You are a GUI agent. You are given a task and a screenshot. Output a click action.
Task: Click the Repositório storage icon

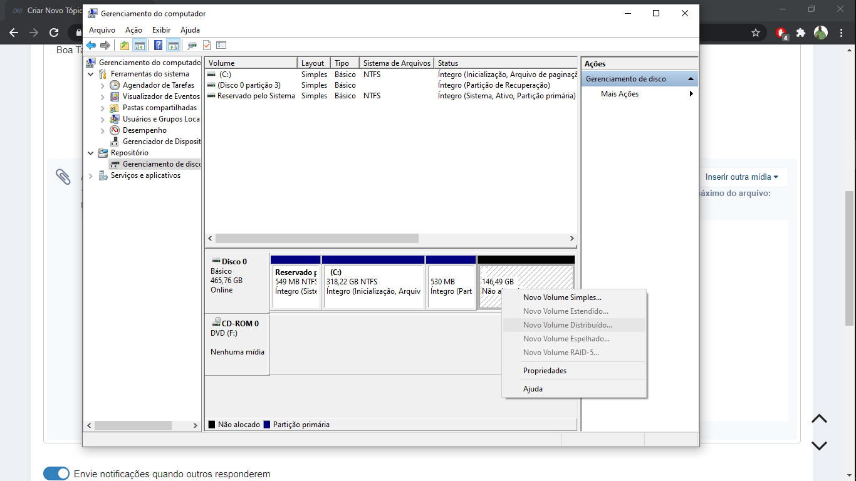click(103, 153)
